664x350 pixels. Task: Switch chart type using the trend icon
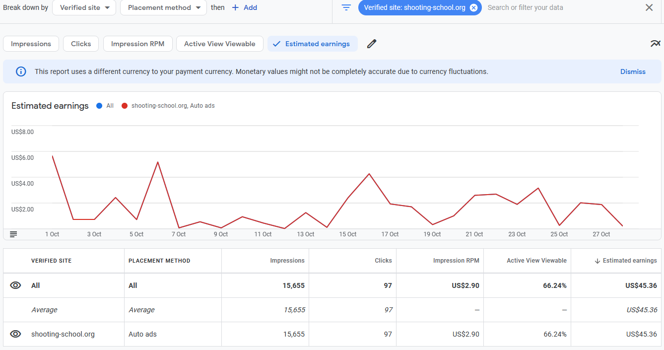point(656,44)
